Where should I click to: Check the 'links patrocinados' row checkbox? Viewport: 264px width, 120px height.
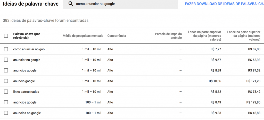coord(6,92)
